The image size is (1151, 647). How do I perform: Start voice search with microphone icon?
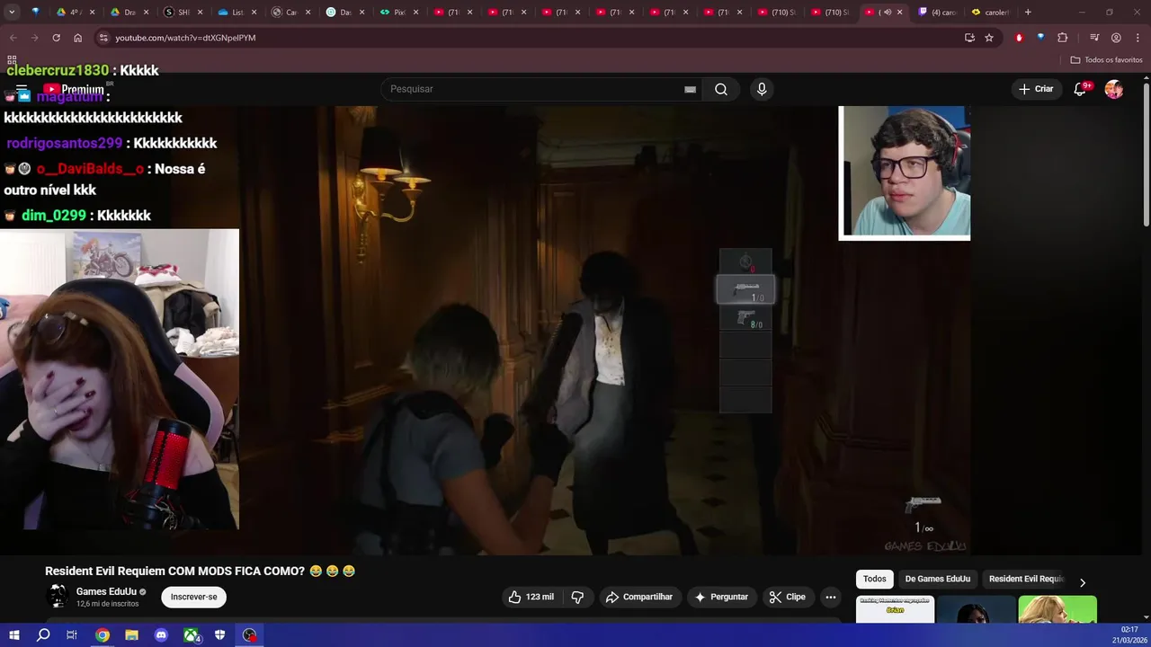click(762, 89)
